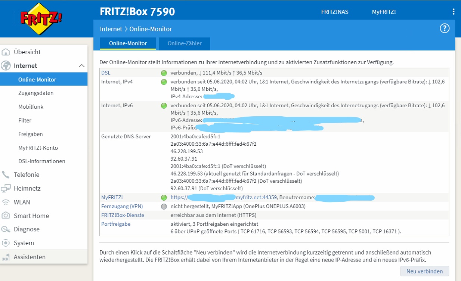Click 'erreichbar aus dem Internet (HTTPS)' text
The height and width of the screenshot is (281, 461).
[214, 215]
